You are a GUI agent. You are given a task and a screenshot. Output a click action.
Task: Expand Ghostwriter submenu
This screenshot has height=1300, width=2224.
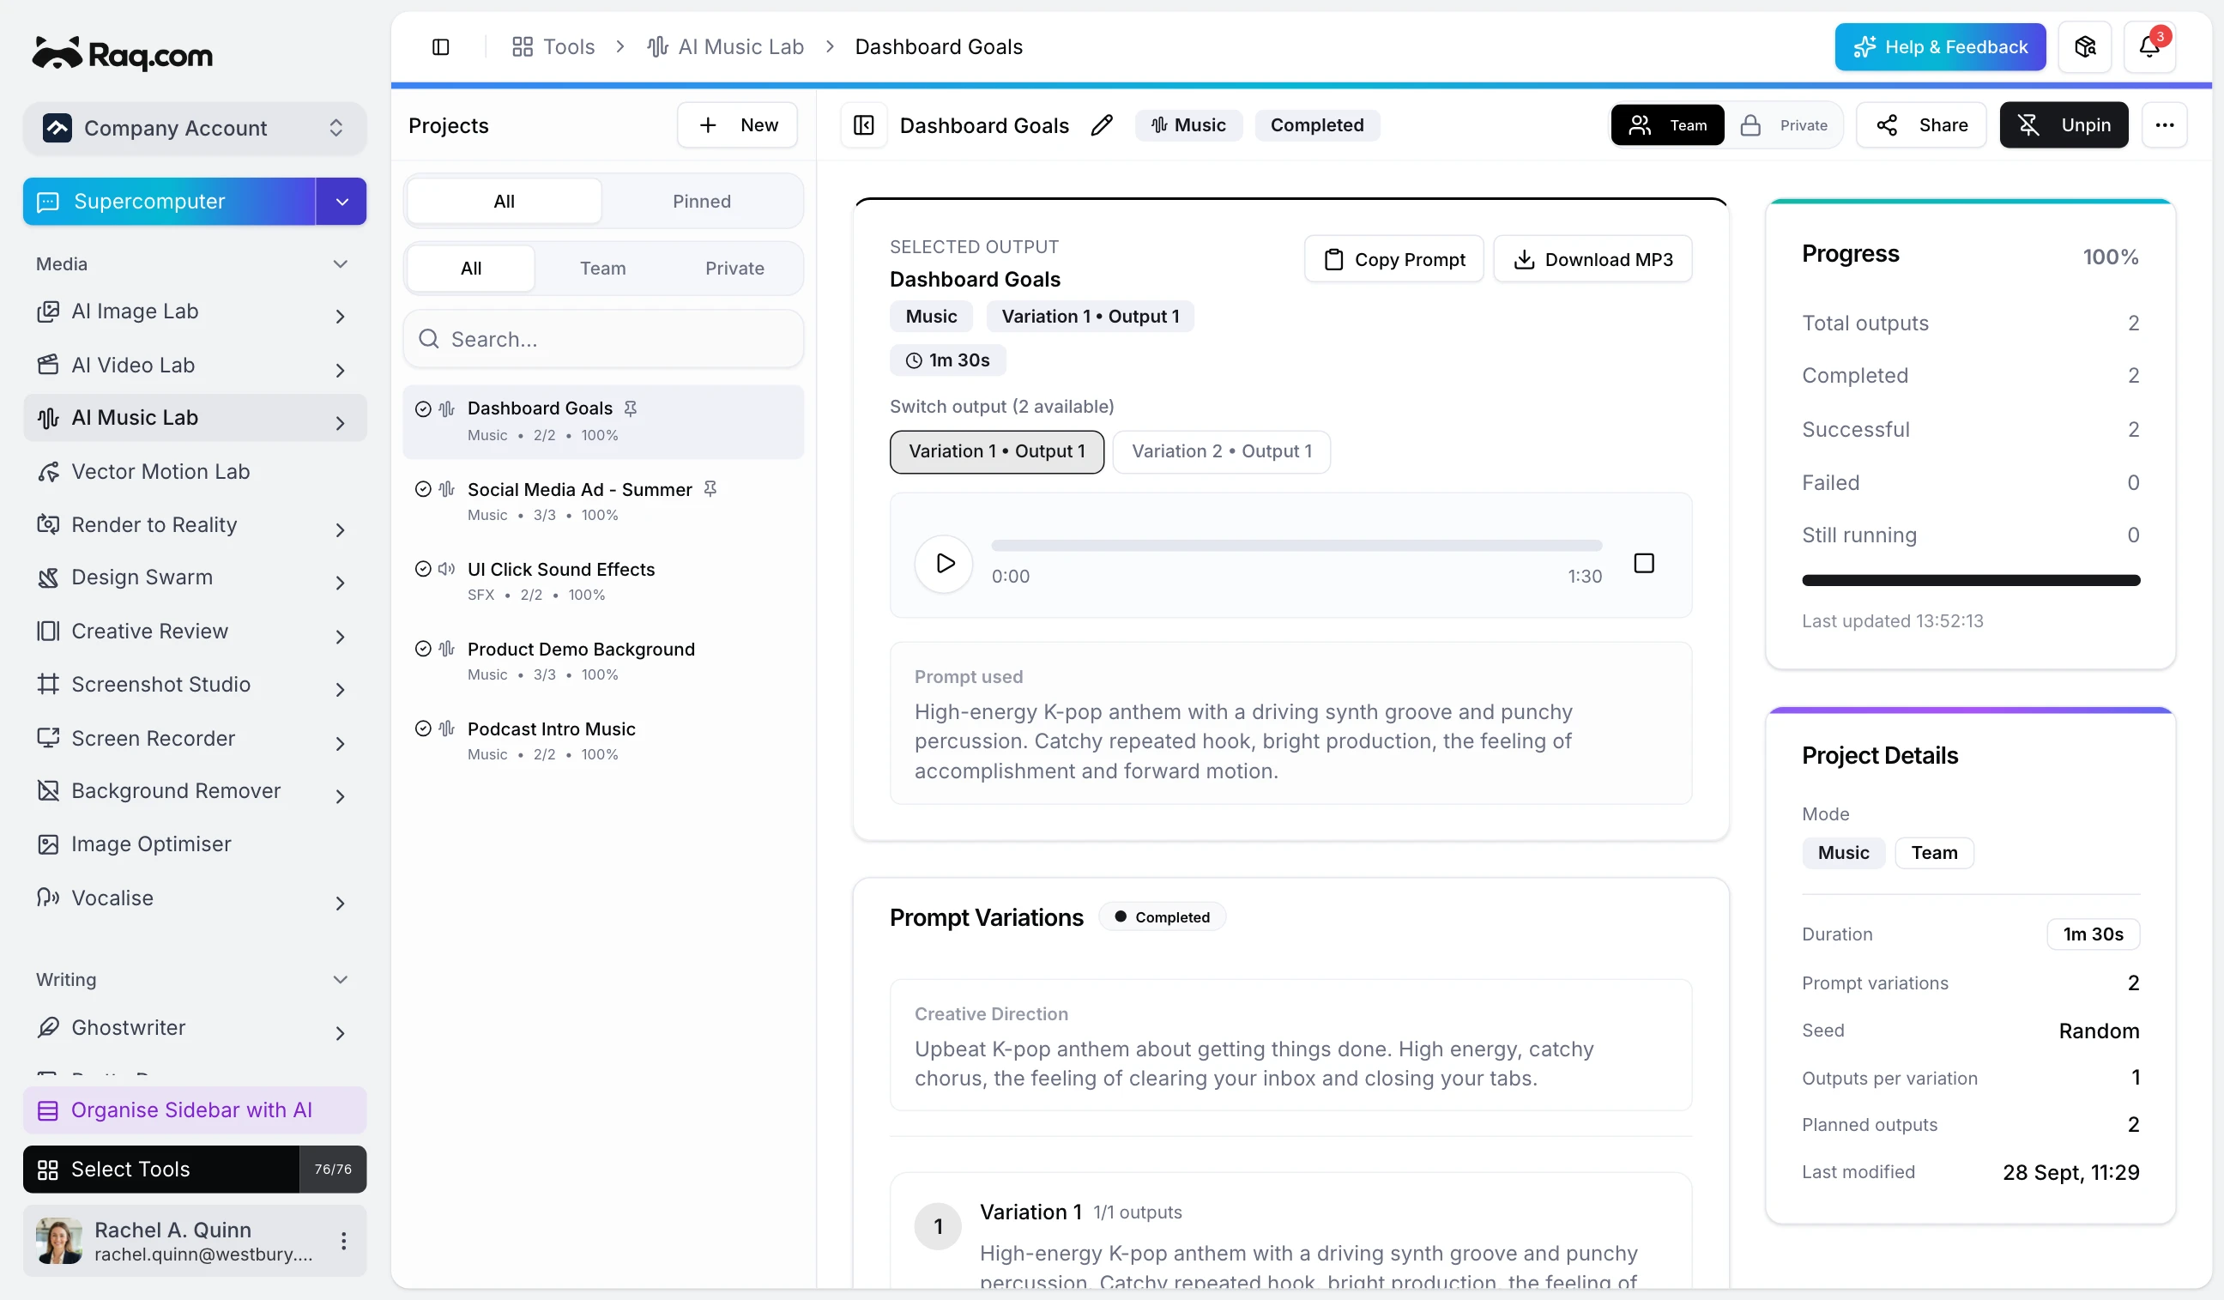(x=340, y=1032)
